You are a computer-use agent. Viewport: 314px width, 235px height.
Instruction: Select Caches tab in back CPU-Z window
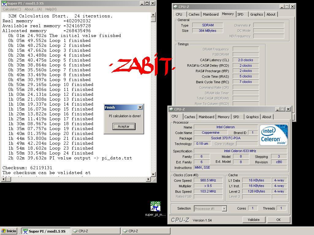pyautogui.click(x=194, y=14)
